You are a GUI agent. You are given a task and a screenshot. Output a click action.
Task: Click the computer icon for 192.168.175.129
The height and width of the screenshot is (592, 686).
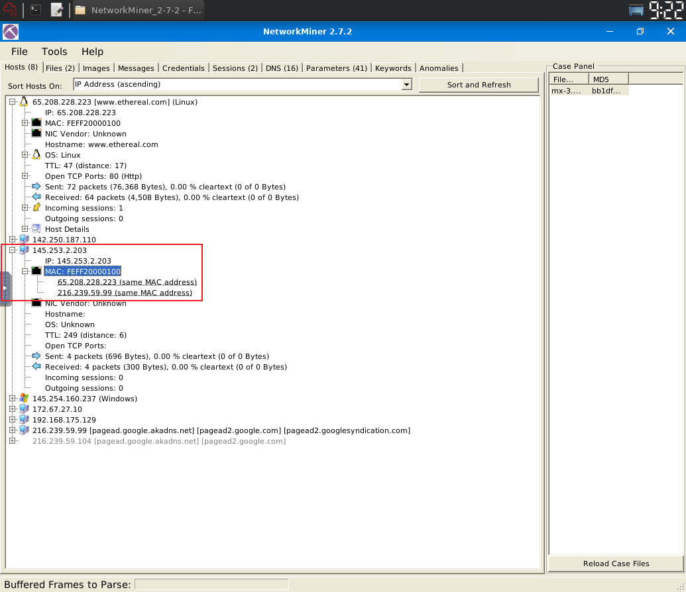click(24, 419)
